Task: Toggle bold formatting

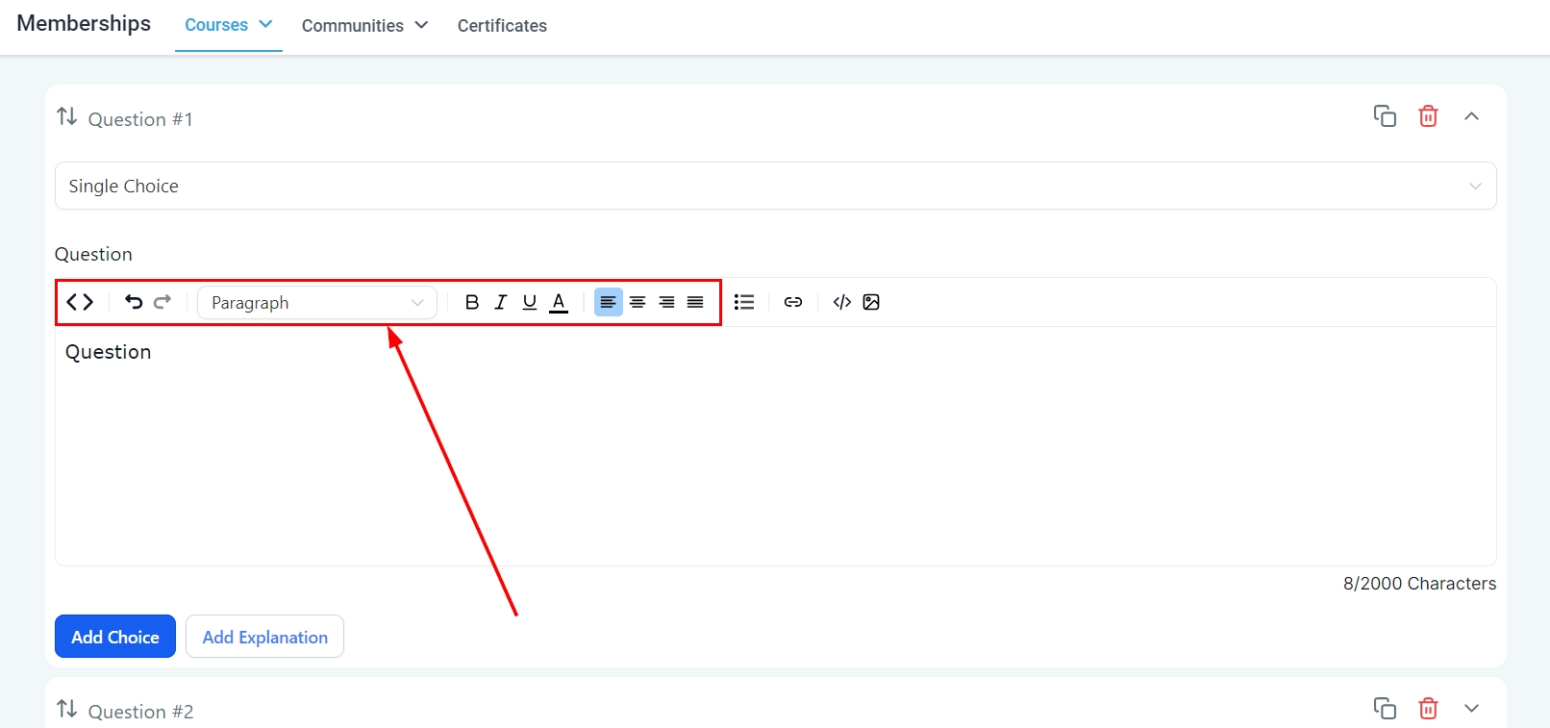Action: pyautogui.click(x=471, y=302)
